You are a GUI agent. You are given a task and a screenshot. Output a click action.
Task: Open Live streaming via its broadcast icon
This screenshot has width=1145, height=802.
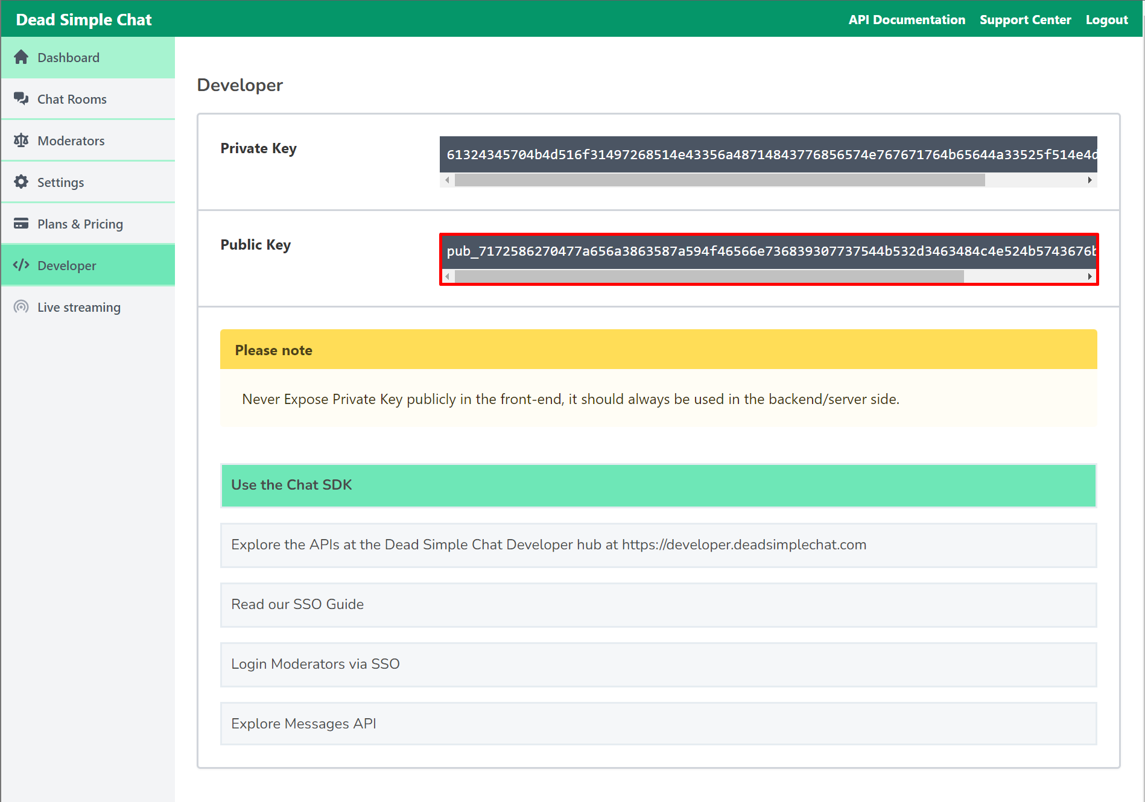[22, 306]
